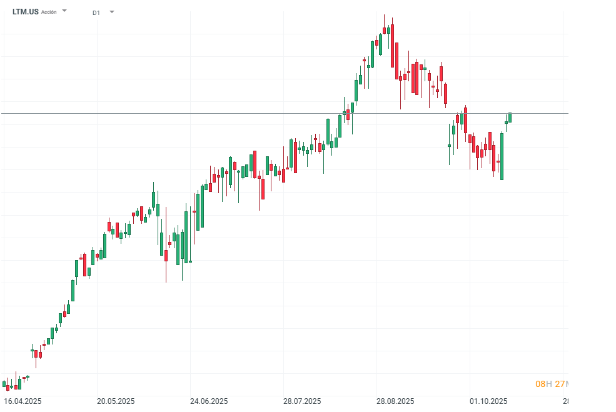Viewport: 616px width, 412px height.
Task: Click the tall green candle at the October low
Action: point(502,156)
